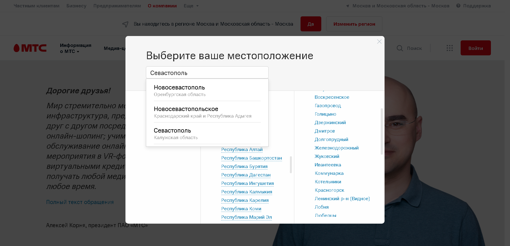Expand Информация о МТС dropdown
The width and height of the screenshot is (510, 246).
76,48
